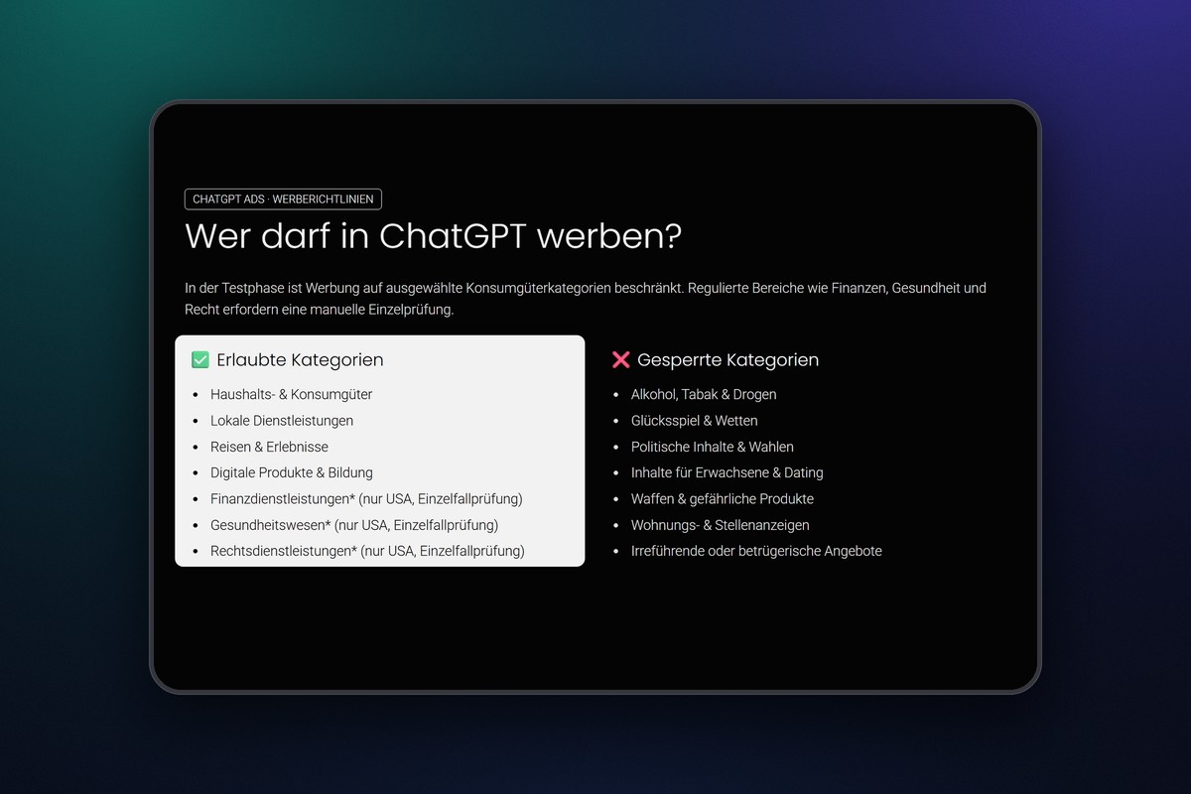1191x794 pixels.
Task: Click 'Waffen & gefährliche Produkte' item
Action: pyautogui.click(x=723, y=498)
